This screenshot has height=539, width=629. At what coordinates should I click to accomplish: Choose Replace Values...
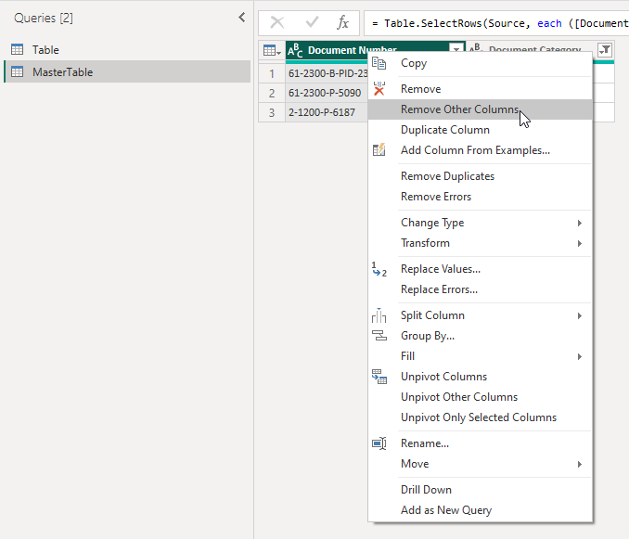[480, 269]
